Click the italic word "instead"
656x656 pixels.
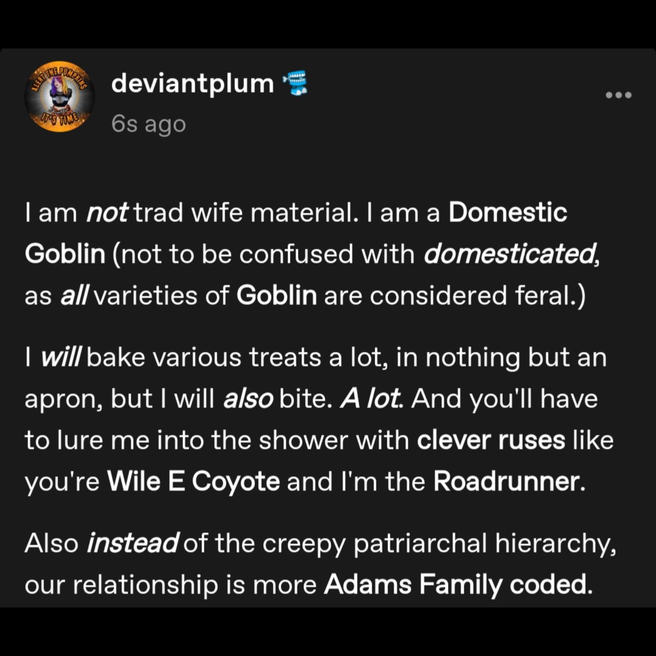pos(132,543)
